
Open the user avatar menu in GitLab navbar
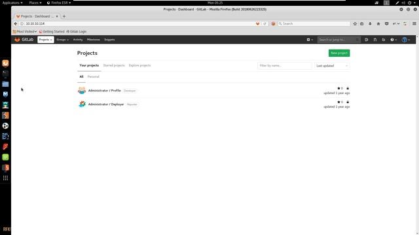[406, 40]
